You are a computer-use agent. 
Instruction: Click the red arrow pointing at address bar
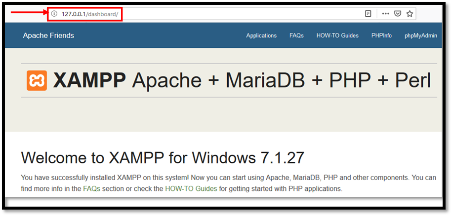[x=27, y=13]
